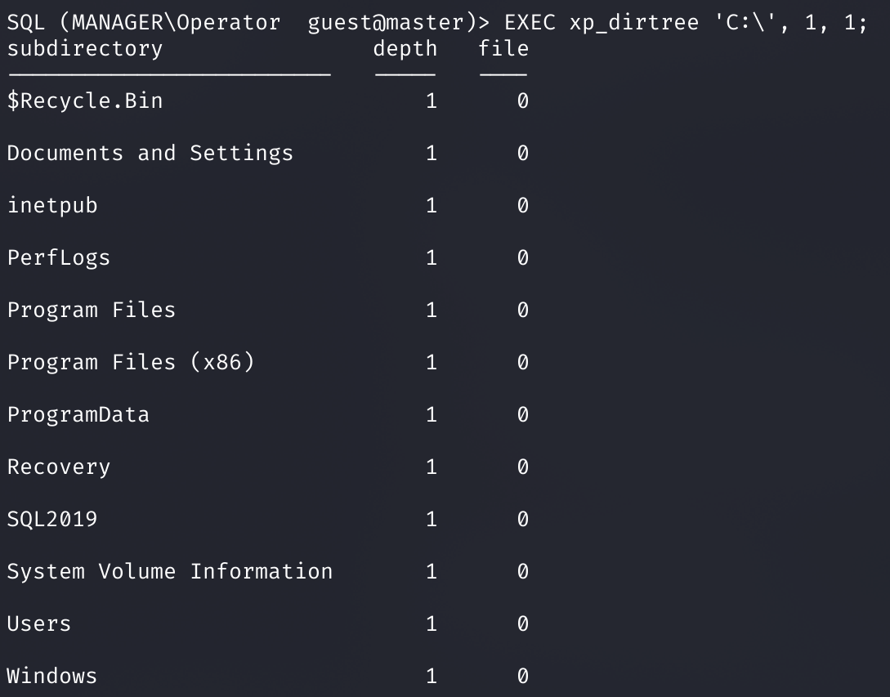This screenshot has width=890, height=697.
Task: Select the Program Files (x86) row
Action: pyautogui.click(x=268, y=362)
